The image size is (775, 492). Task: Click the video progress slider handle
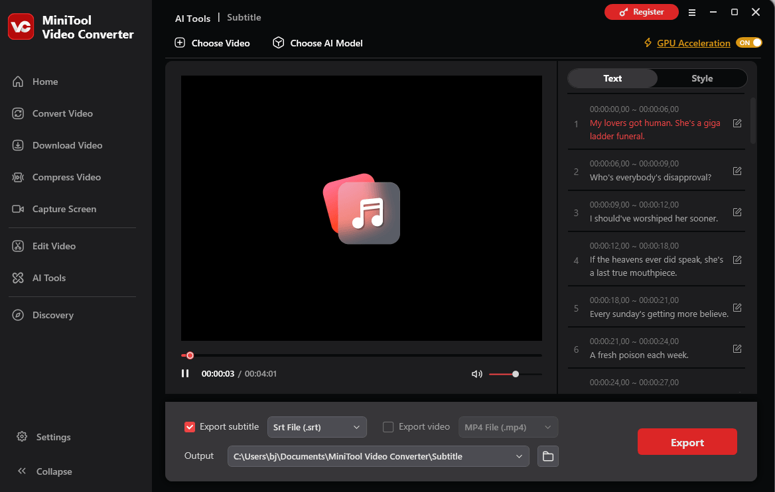click(x=190, y=355)
